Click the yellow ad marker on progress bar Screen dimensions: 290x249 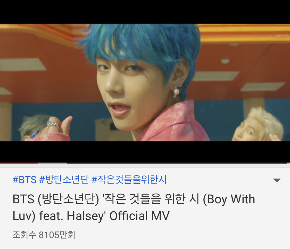pos(288,163)
